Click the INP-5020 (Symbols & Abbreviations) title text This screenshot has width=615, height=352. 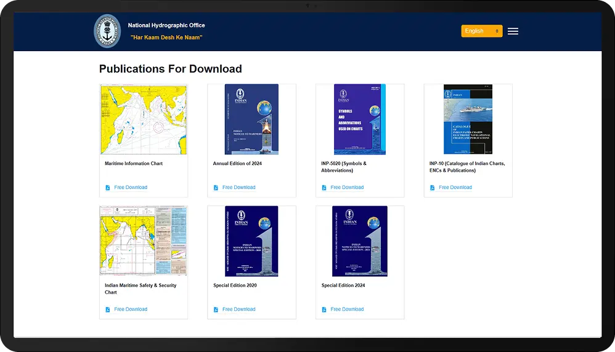coord(344,167)
